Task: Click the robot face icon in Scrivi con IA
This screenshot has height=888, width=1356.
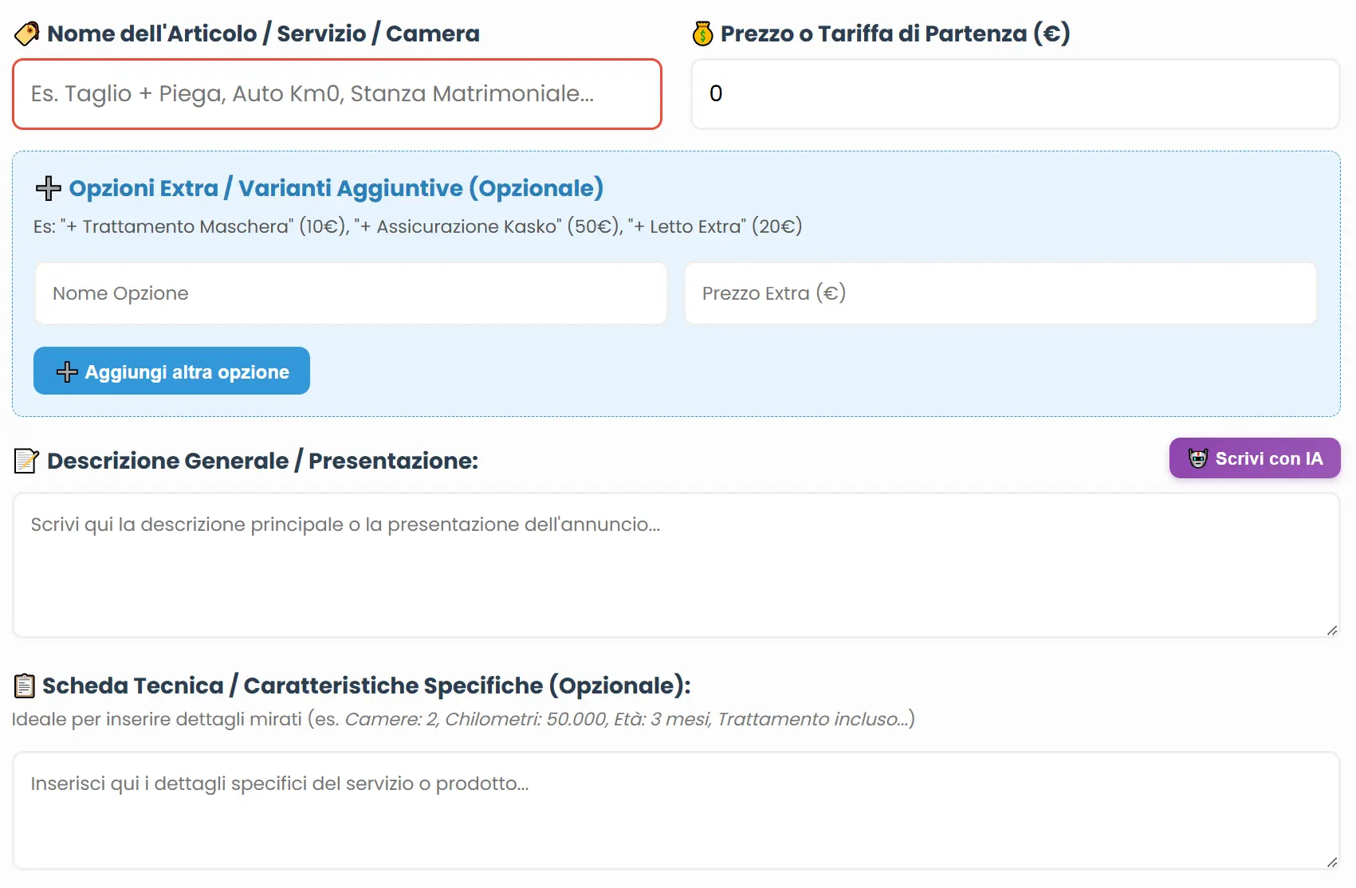Action: (x=1198, y=458)
